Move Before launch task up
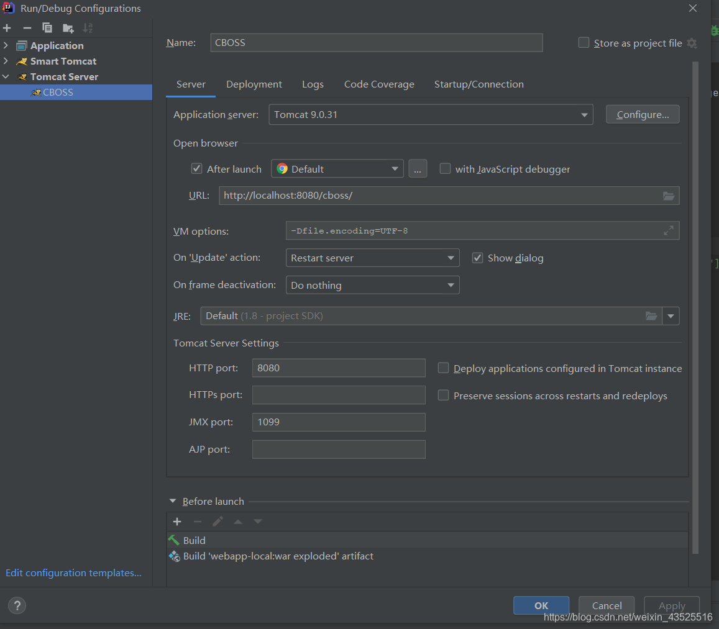This screenshot has height=629, width=719. pos(238,522)
